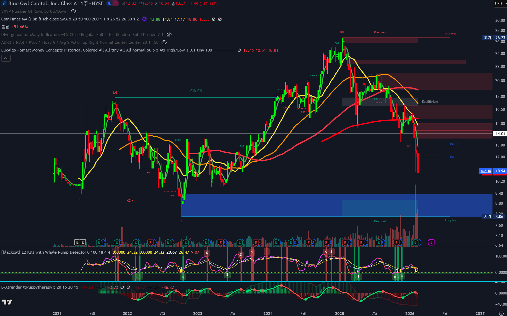Click the 포스트 post-market price label 10.94
The image size is (507, 316).
[493, 171]
